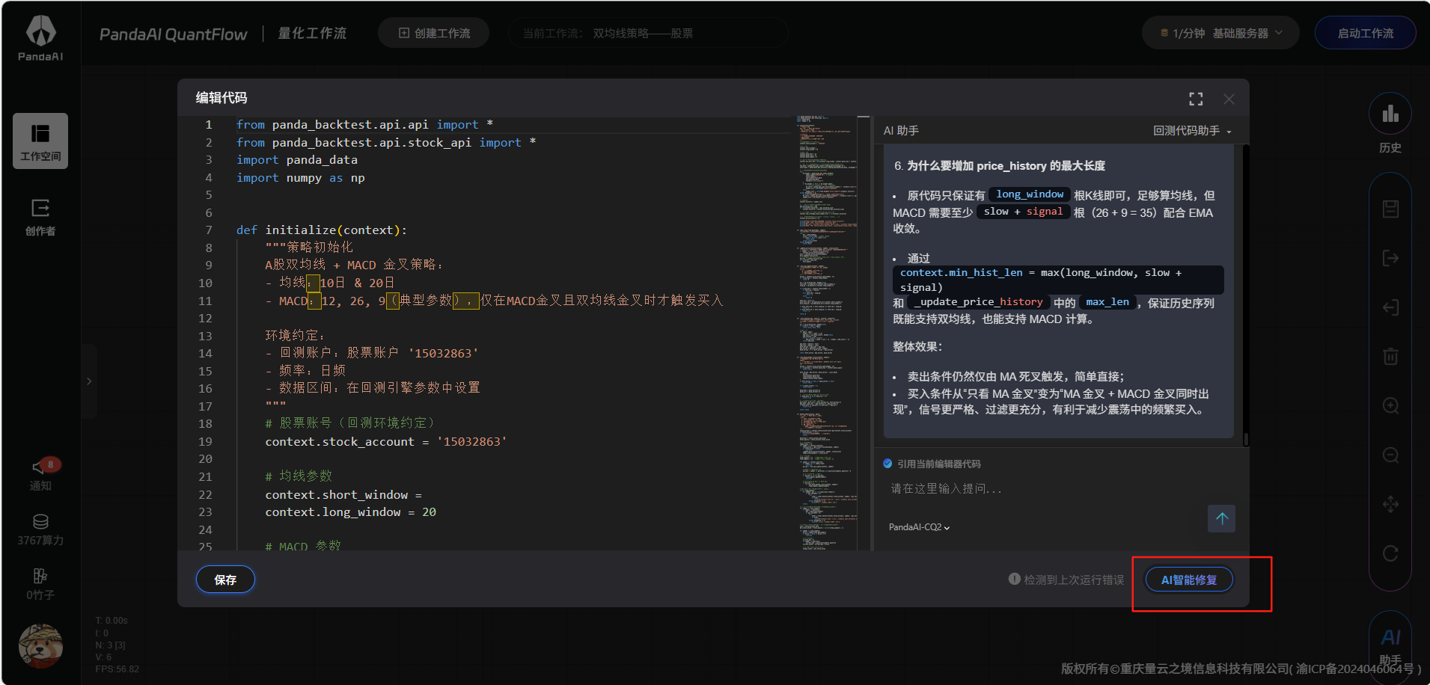1430x685 pixels.
Task: Click code line 'context.short_window ='
Action: (343, 495)
